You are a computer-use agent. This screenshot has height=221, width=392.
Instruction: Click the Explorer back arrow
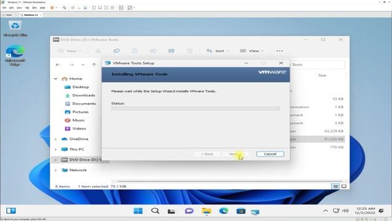(58, 64)
